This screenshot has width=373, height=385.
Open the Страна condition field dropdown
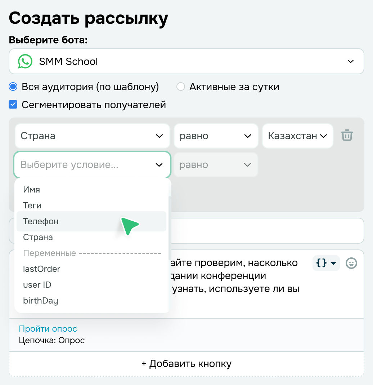(x=92, y=136)
